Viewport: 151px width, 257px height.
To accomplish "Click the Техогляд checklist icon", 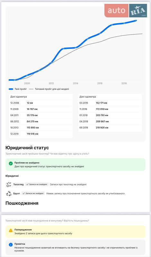I will coord(9,184).
